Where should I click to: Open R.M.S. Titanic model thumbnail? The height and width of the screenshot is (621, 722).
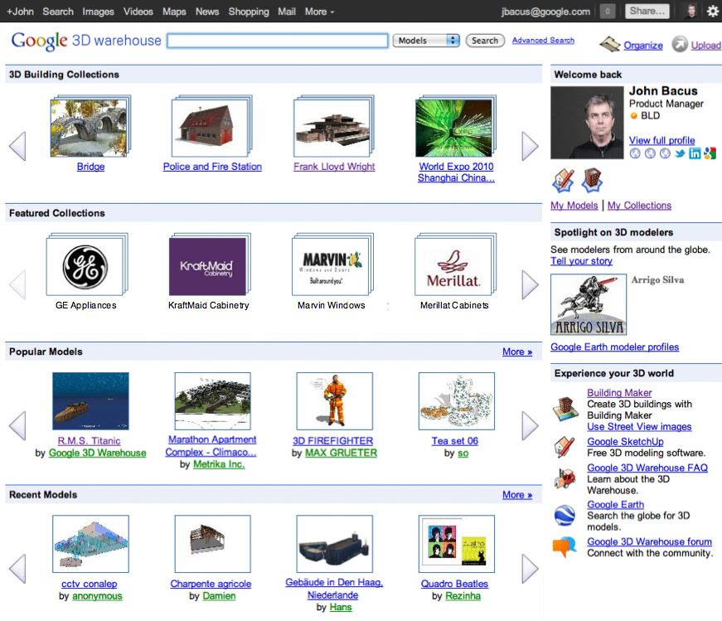90,401
